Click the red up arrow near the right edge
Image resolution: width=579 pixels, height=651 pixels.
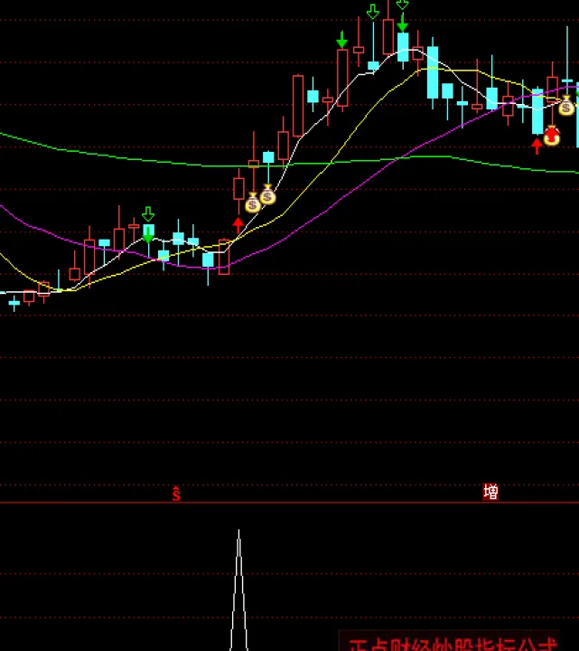click(x=537, y=145)
